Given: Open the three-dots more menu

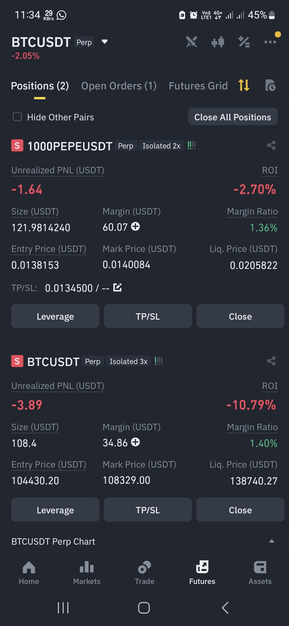Looking at the screenshot, I should [270, 42].
